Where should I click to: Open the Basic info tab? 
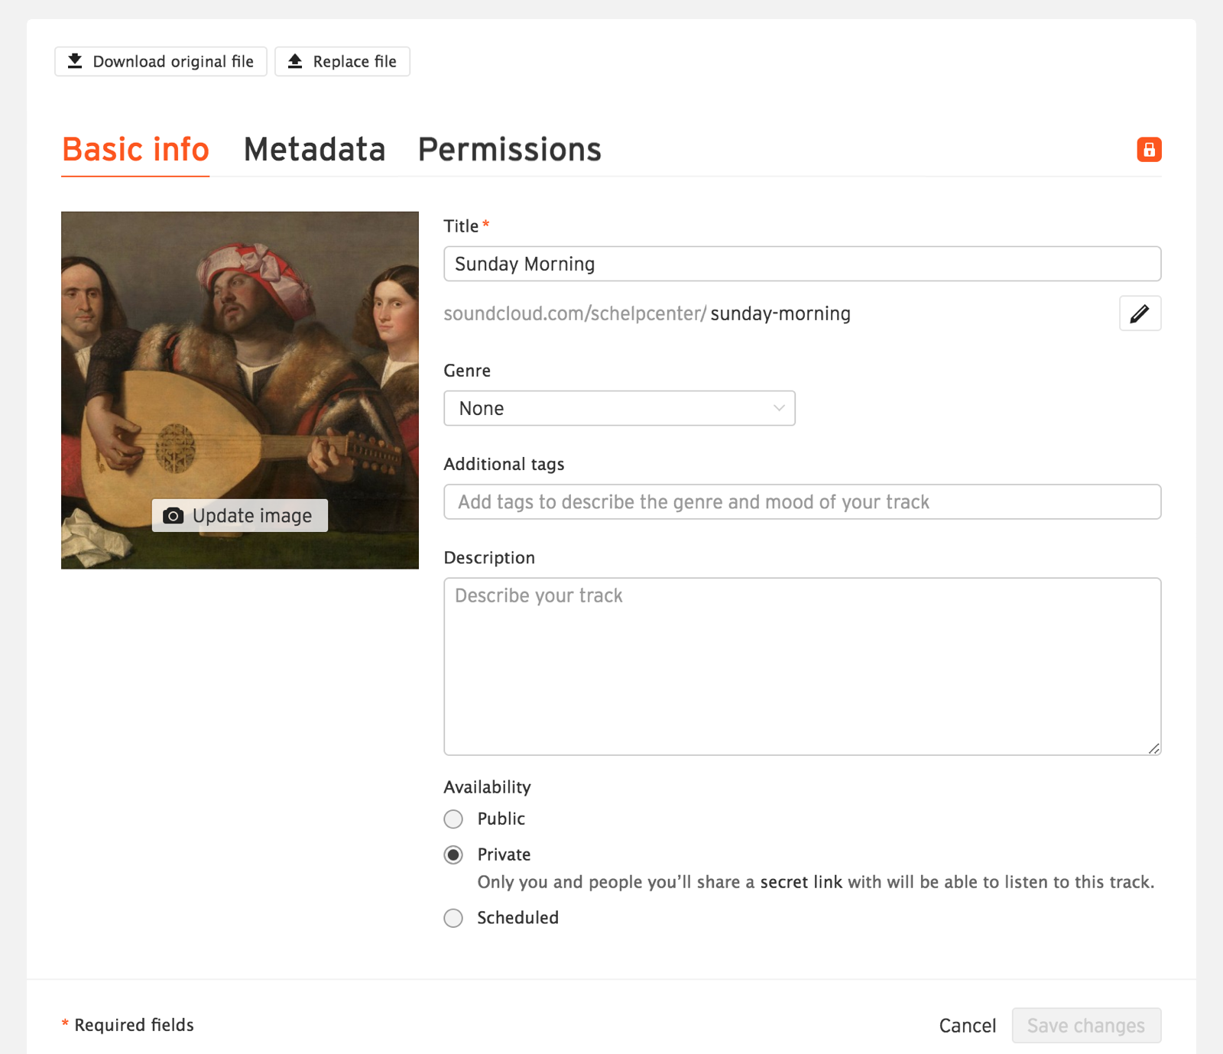pos(135,150)
